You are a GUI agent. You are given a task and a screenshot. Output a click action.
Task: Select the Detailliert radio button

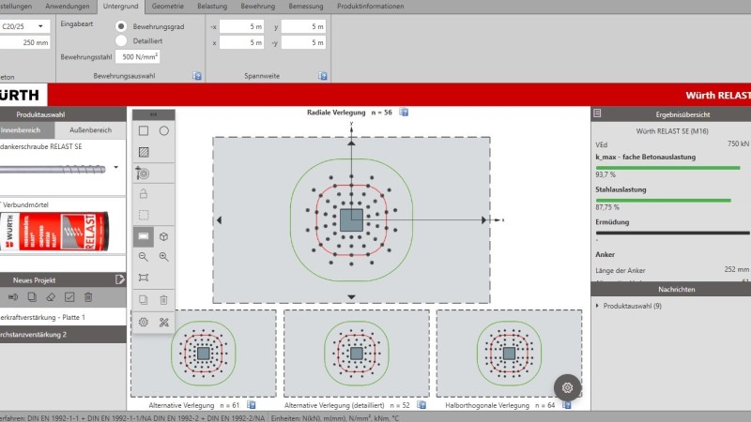[121, 40]
